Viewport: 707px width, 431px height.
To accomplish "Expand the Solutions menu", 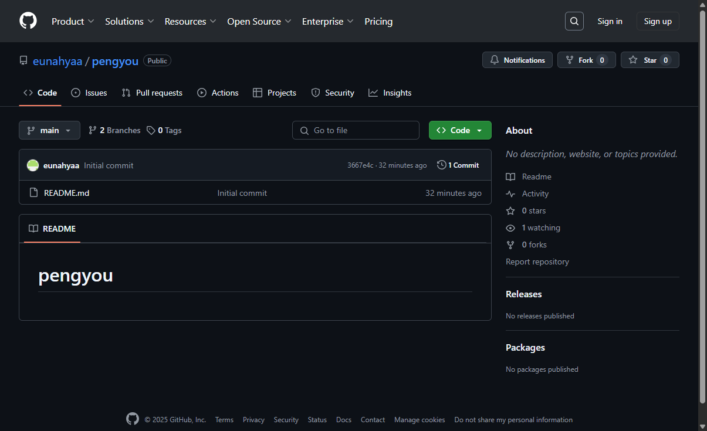I will [x=129, y=21].
